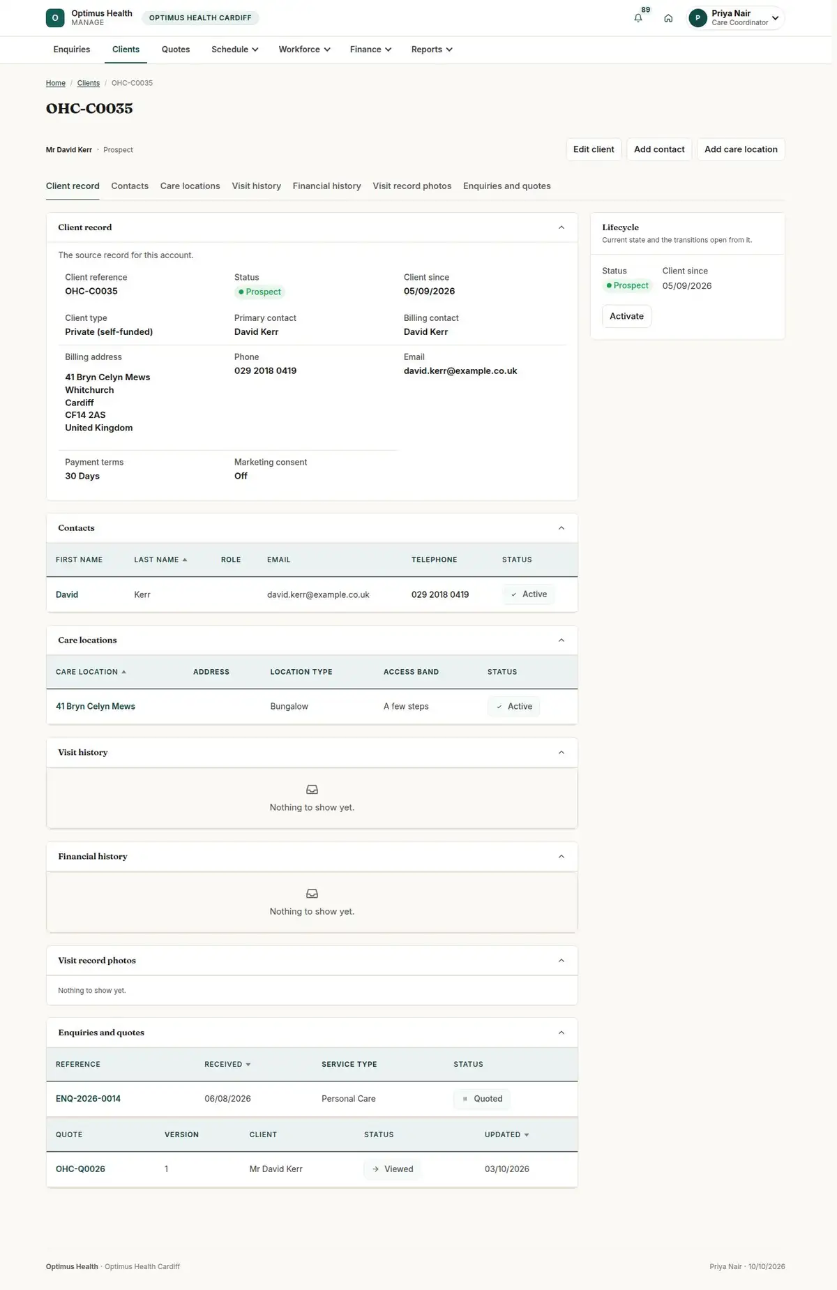Collapse the Visit history panel
The height and width of the screenshot is (1290, 837).
(561, 753)
